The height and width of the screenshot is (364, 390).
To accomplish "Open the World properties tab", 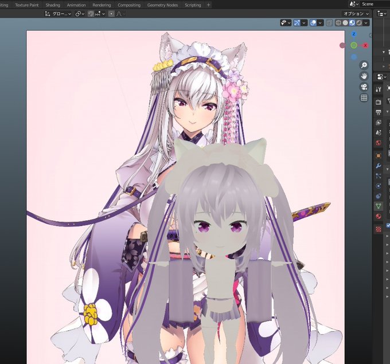I will pyautogui.click(x=379, y=143).
